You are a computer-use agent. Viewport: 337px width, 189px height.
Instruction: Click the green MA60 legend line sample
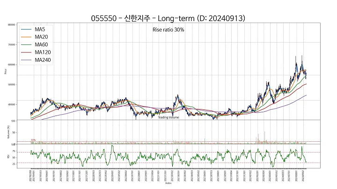(x=26, y=44)
